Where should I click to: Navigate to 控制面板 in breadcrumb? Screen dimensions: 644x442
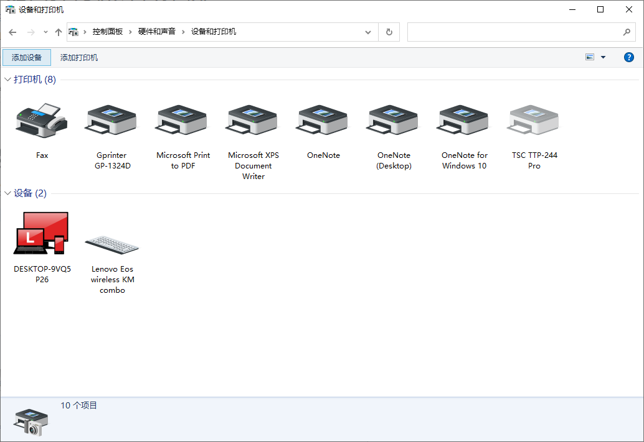click(x=108, y=32)
